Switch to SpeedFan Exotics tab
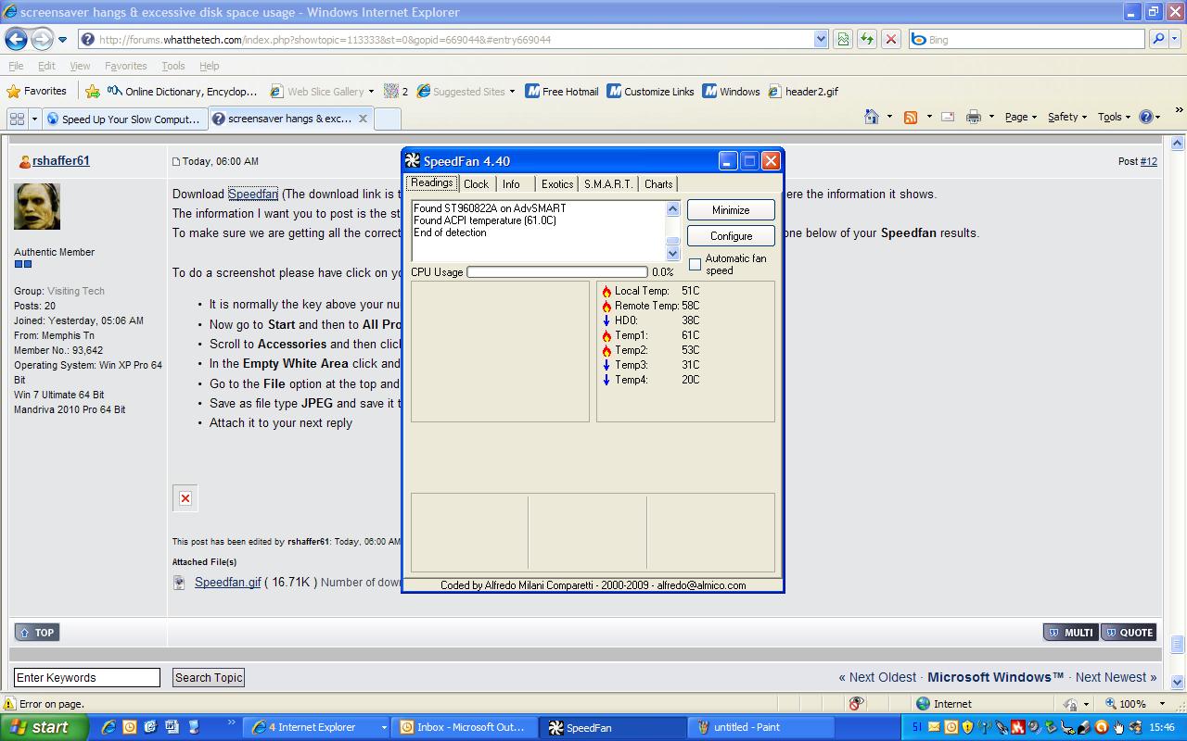 [x=557, y=184]
